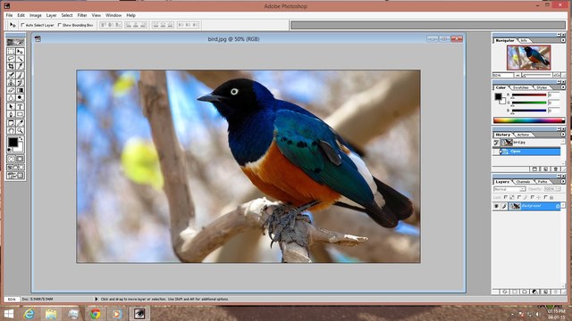Create new adjustment layer in Layers panel
This screenshot has width=572, height=321.
click(x=534, y=292)
